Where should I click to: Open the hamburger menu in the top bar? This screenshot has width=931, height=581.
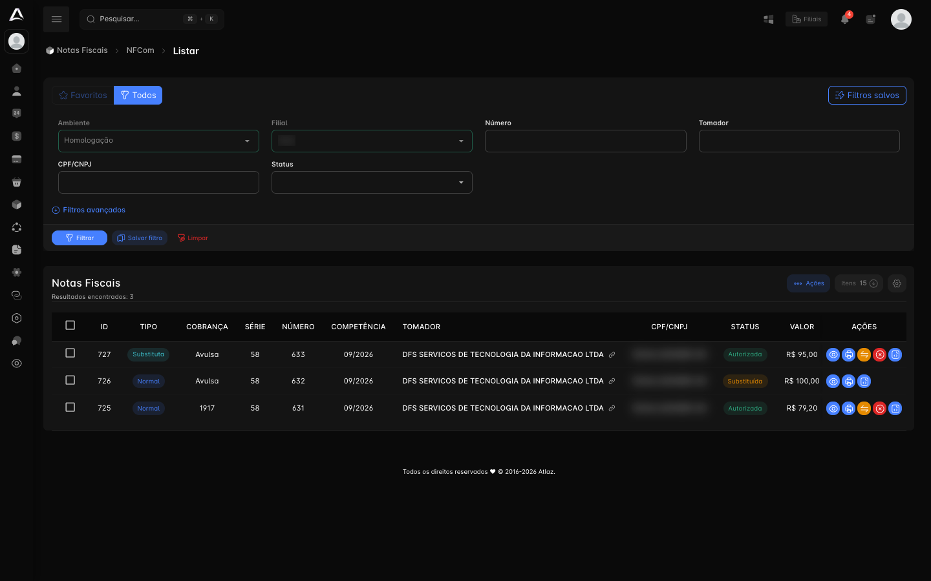tap(56, 19)
